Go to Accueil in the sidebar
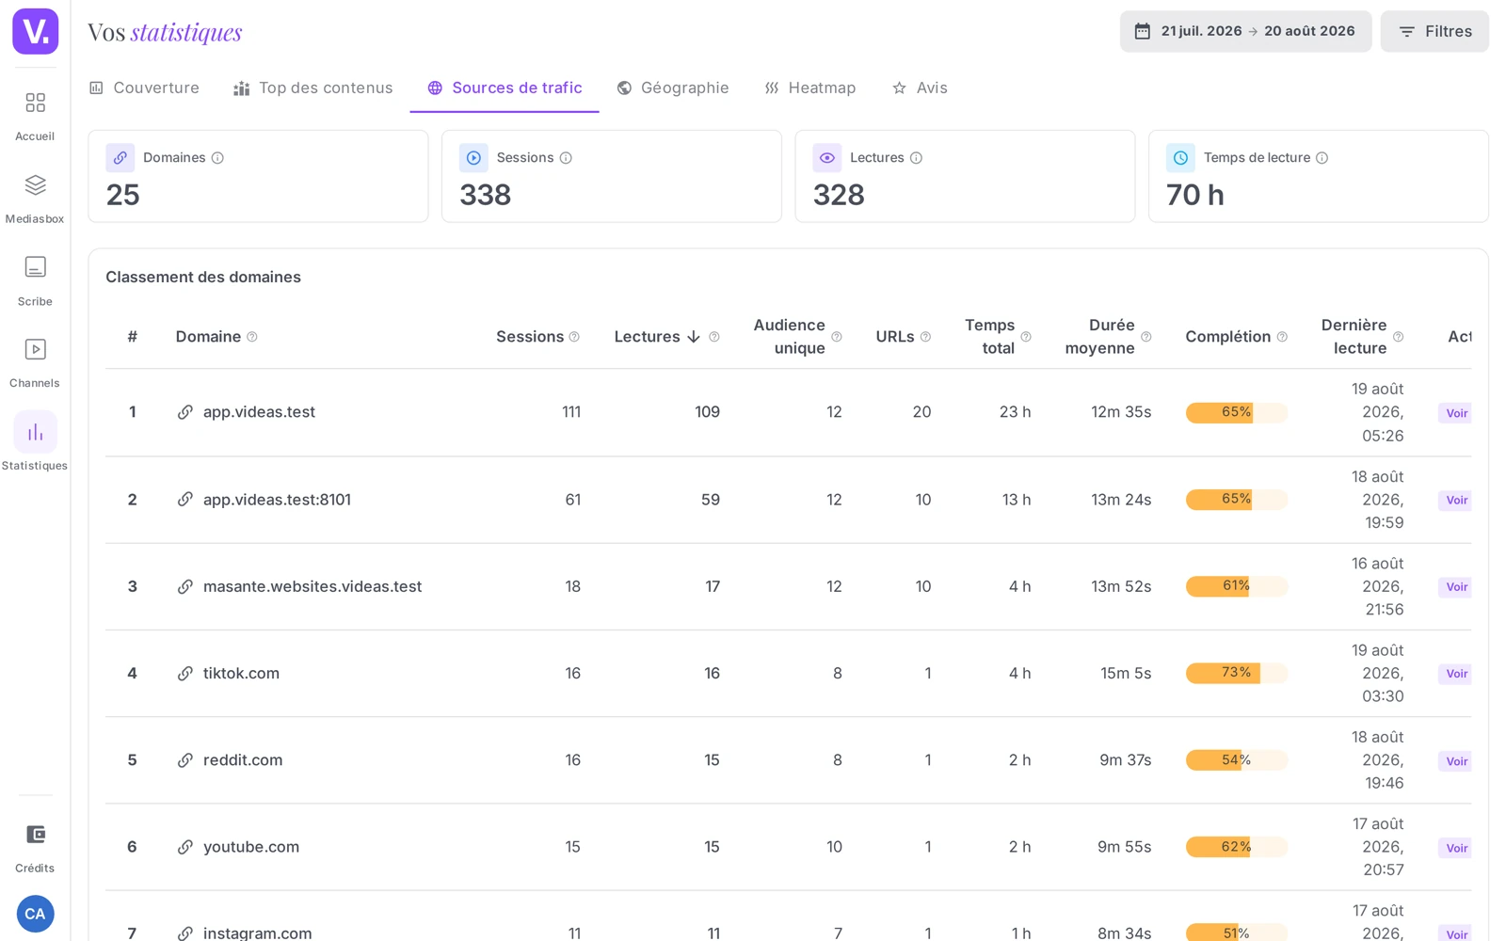The image size is (1506, 941). [35, 116]
